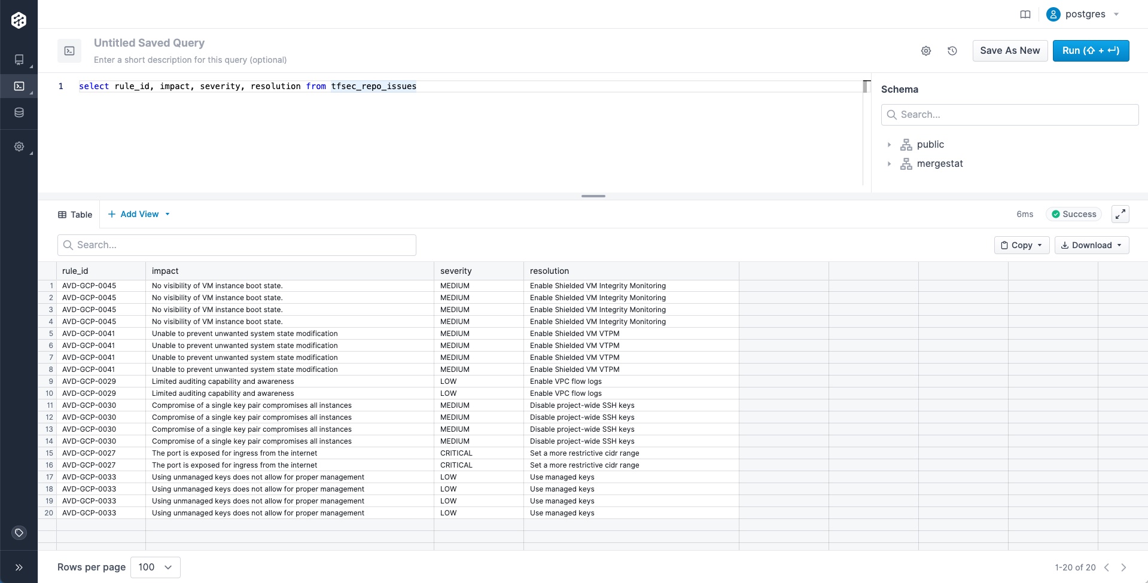Open the Rows per page dropdown

155,567
